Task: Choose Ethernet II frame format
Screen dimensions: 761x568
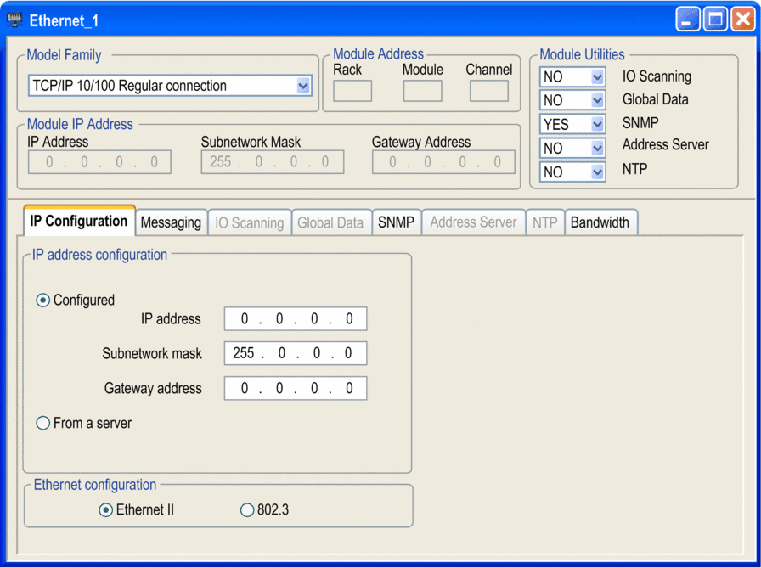Action: tap(106, 510)
